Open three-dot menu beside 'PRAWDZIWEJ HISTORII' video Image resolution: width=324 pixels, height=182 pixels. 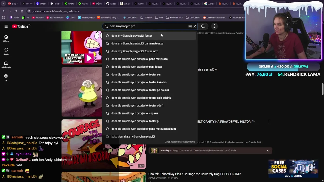click(x=269, y=121)
